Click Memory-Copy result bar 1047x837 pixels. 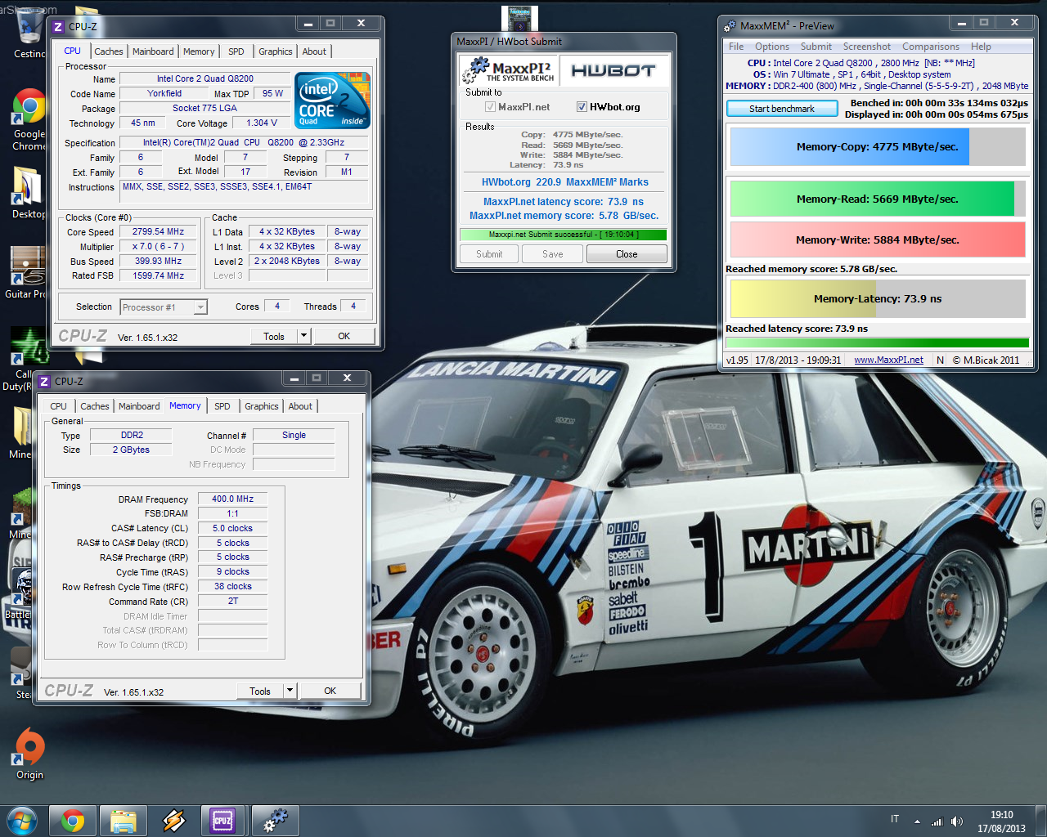878,147
